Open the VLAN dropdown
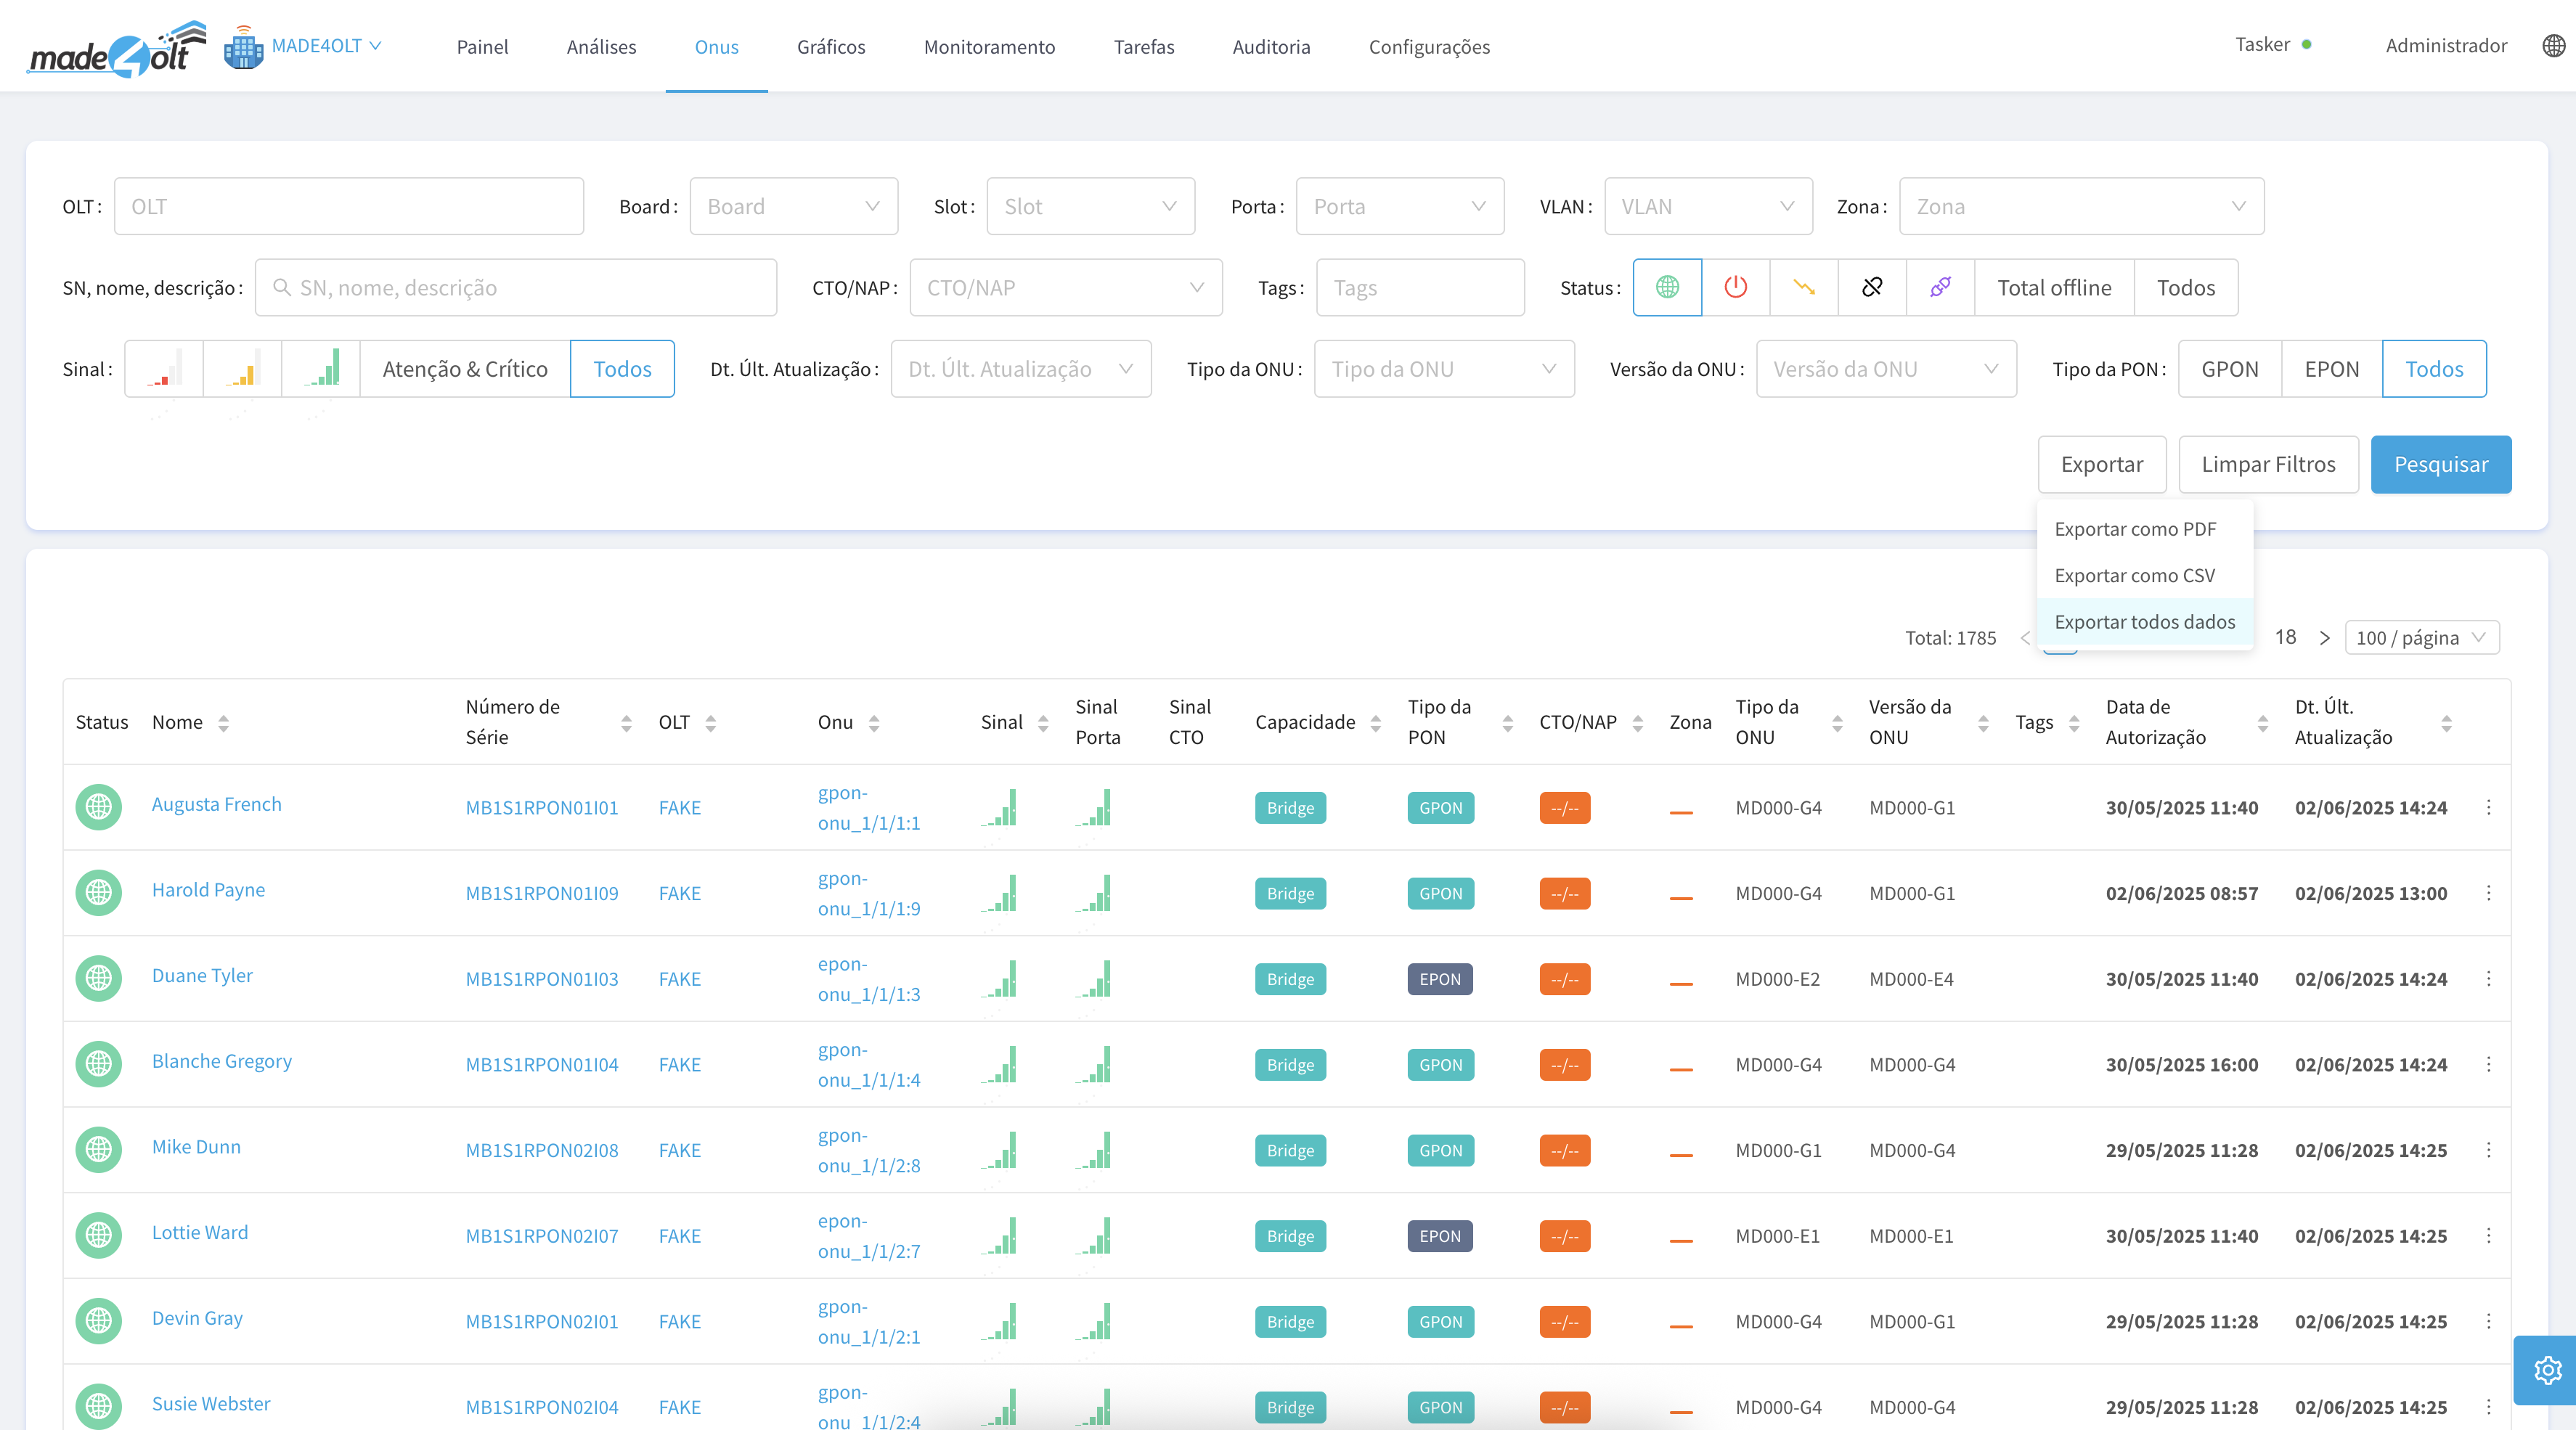 click(1708, 207)
